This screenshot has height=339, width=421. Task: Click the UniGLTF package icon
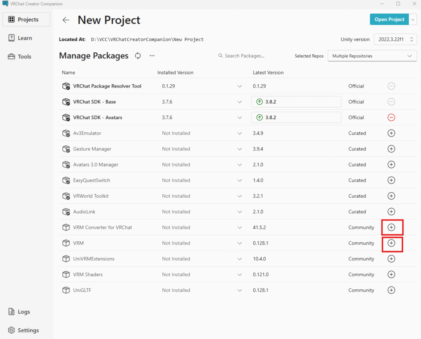[x=66, y=290]
